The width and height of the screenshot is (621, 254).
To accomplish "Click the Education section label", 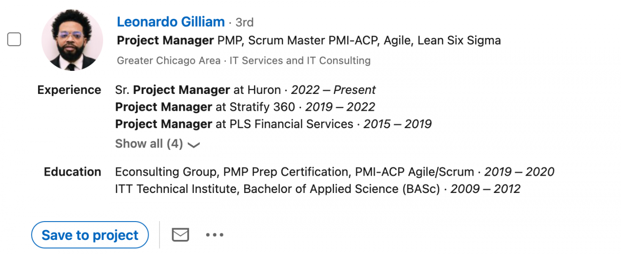I will pos(72,172).
